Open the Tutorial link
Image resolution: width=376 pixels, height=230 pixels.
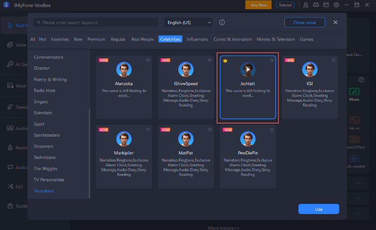pyautogui.click(x=285, y=5)
